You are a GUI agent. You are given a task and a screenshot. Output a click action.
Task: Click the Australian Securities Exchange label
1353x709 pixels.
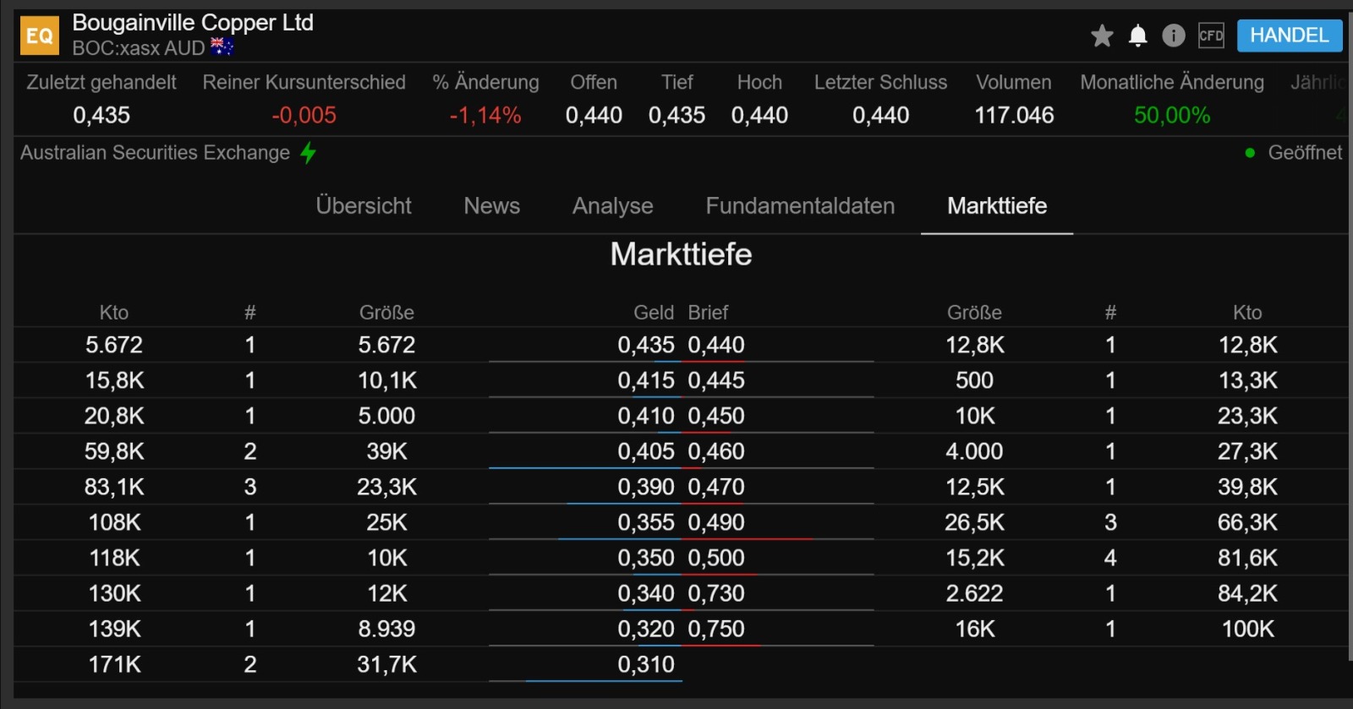click(155, 153)
